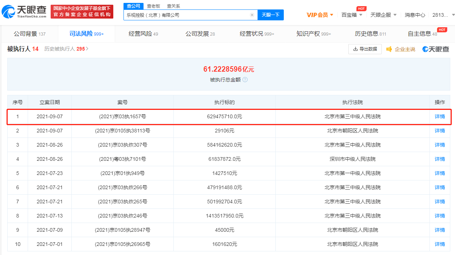Expand the VIP会员 dropdown
The image size is (455, 255).
320,15
